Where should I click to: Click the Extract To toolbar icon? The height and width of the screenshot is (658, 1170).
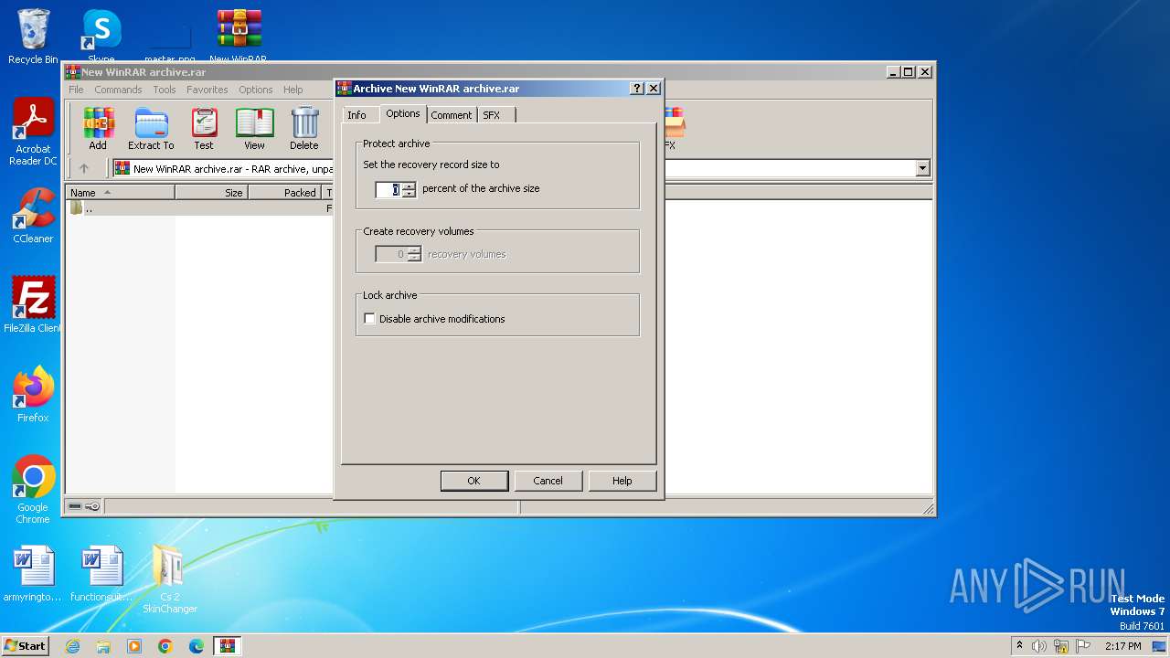point(151,129)
